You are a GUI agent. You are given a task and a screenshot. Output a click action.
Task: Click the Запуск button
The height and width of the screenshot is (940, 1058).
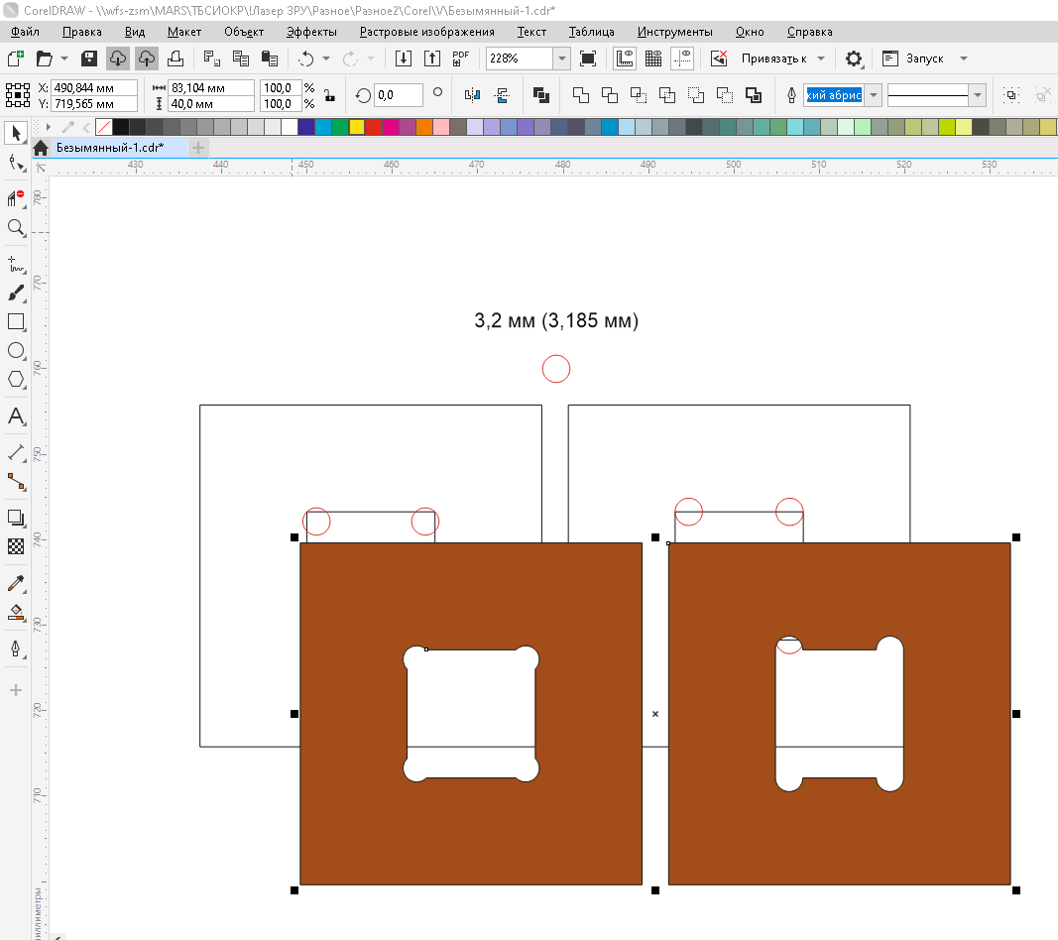coord(924,59)
